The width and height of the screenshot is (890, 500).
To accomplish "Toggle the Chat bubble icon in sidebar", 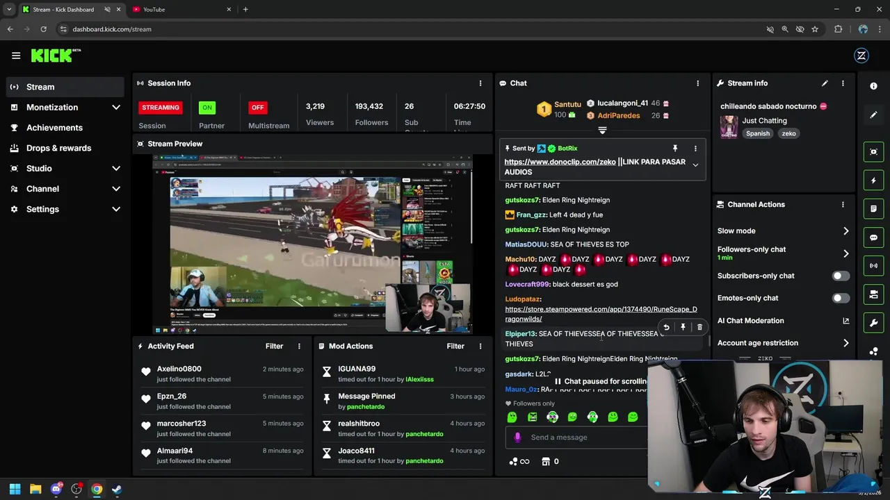I will [x=873, y=237].
